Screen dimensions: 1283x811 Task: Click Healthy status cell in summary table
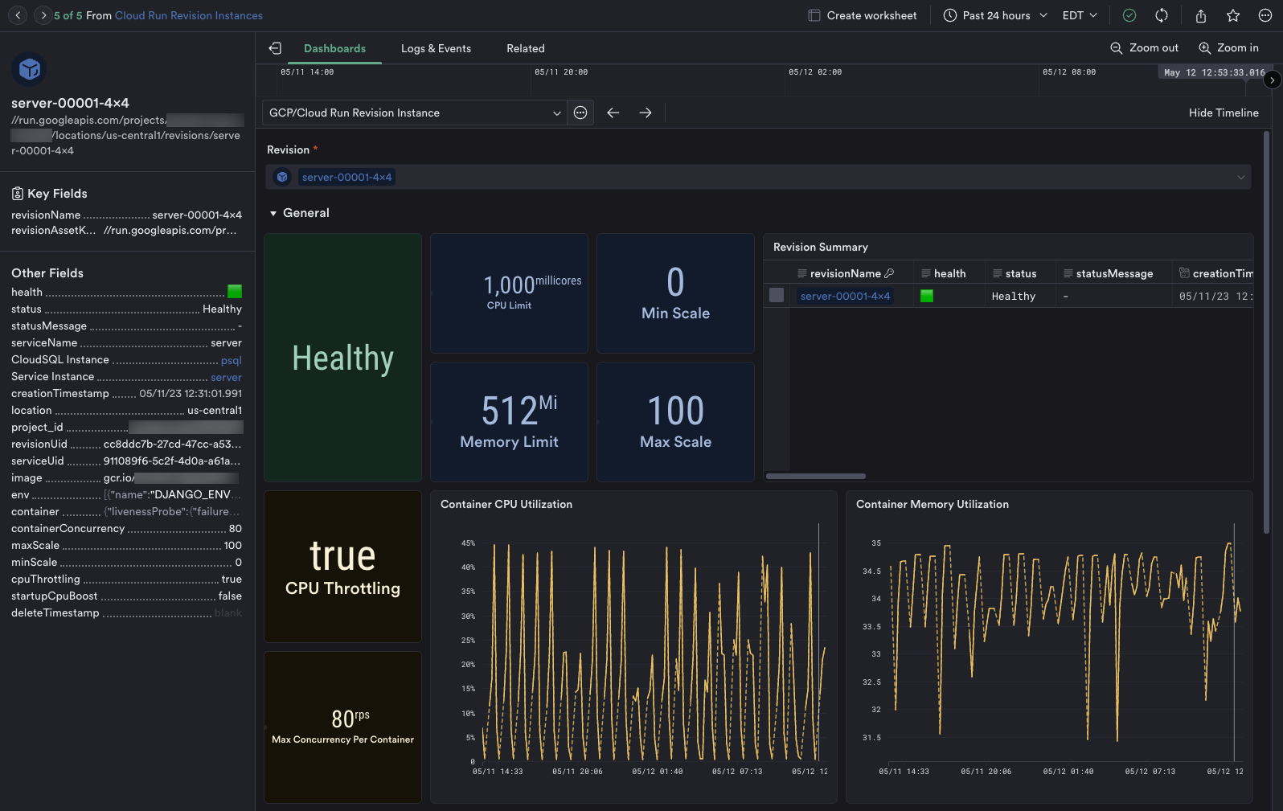coord(1014,296)
